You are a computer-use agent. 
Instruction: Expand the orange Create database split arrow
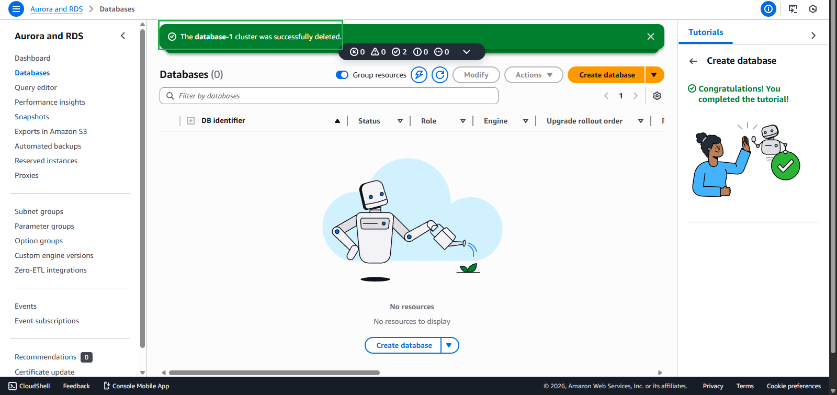coord(654,75)
